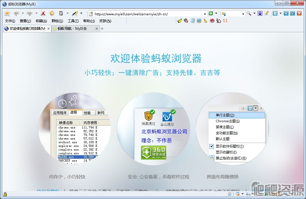Viewport: 306px width, 199px height.
Task: Click the favorites star icon
Action: 7,13
